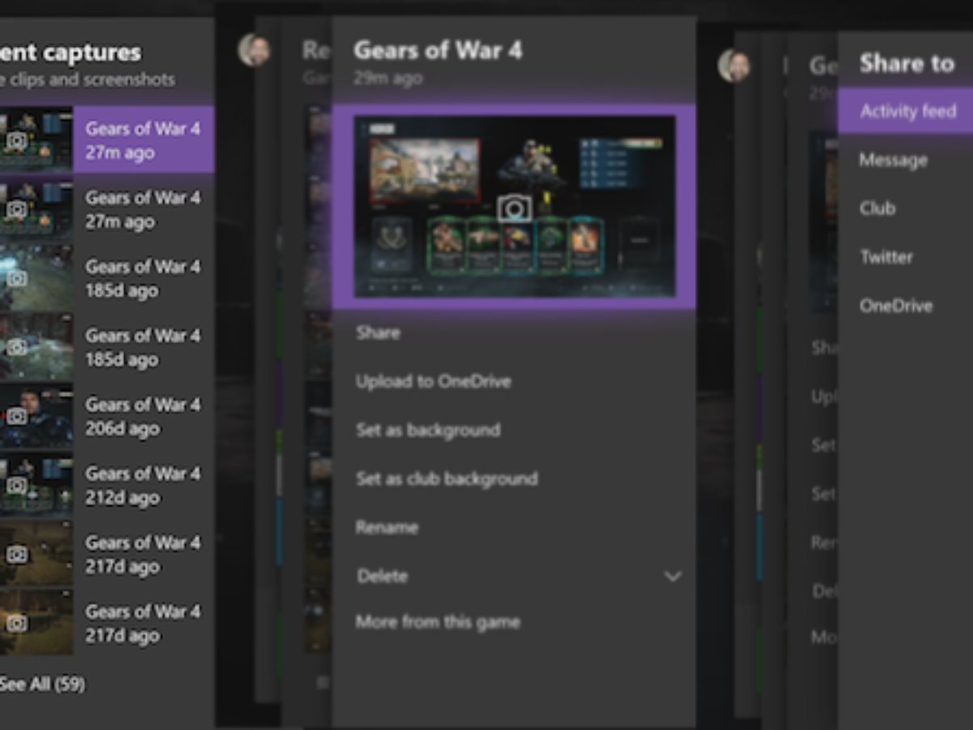
Task: Click the camera icon on the 212d ago thumbnail
Action: click(x=17, y=485)
